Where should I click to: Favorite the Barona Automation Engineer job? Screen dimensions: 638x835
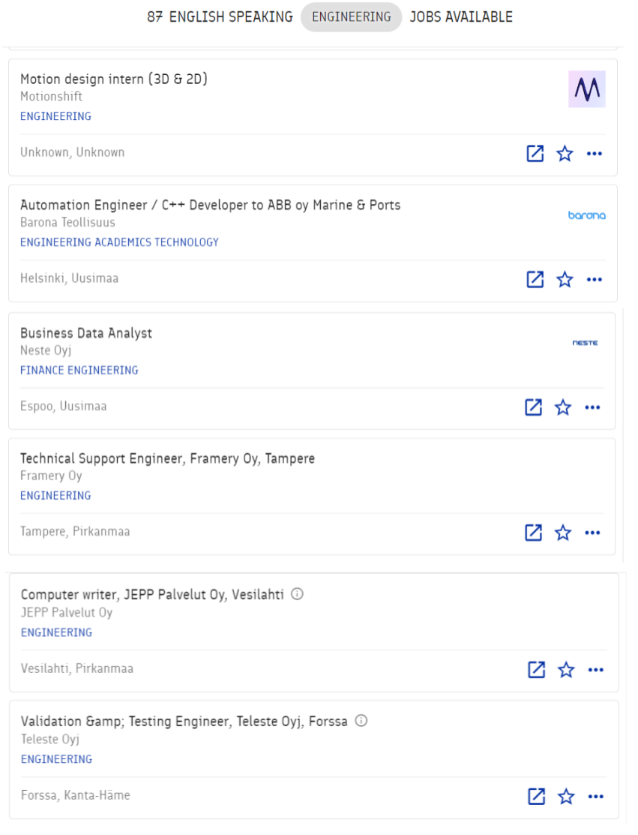tap(565, 280)
